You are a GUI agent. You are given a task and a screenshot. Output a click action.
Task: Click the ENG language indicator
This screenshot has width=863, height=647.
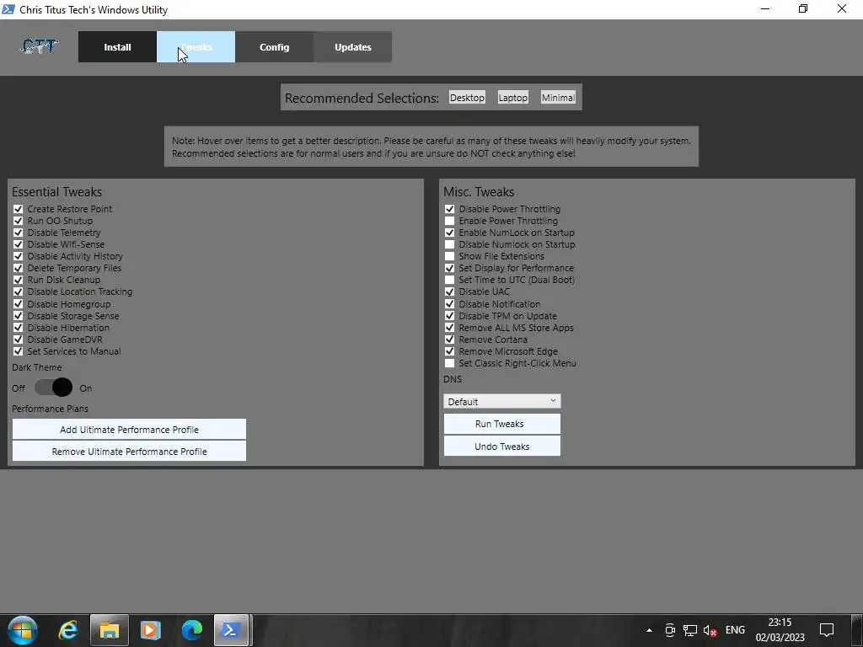(x=735, y=630)
